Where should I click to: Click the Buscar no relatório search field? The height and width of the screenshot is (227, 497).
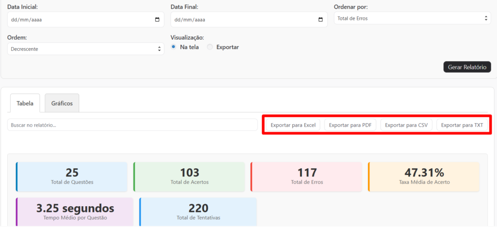coord(132,125)
